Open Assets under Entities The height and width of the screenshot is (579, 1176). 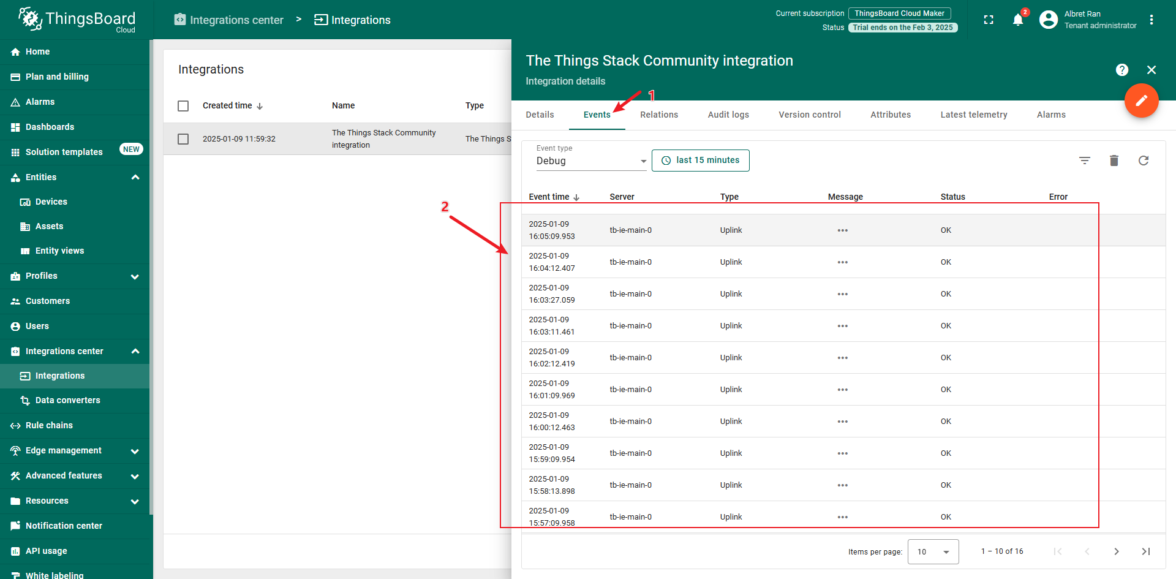tap(75, 227)
